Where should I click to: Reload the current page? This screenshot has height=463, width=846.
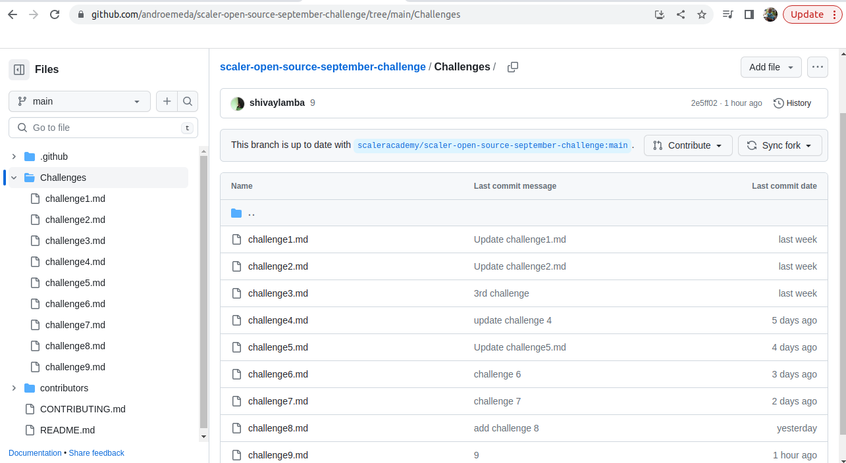(x=55, y=14)
